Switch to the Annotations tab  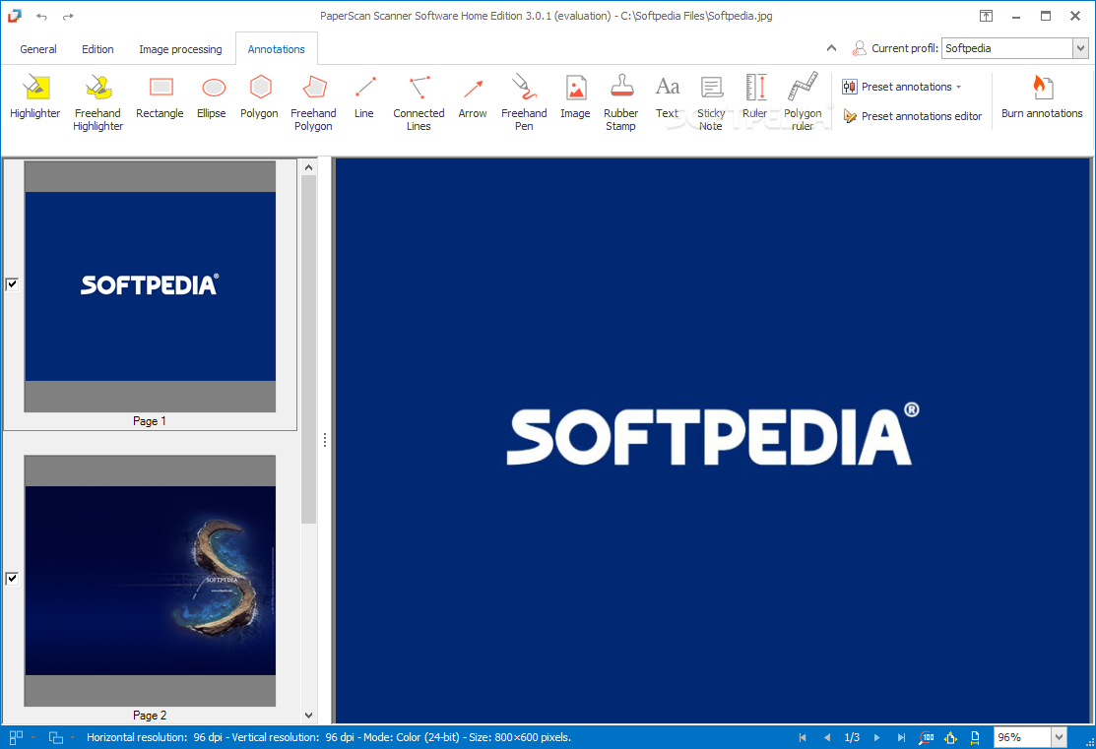point(276,49)
